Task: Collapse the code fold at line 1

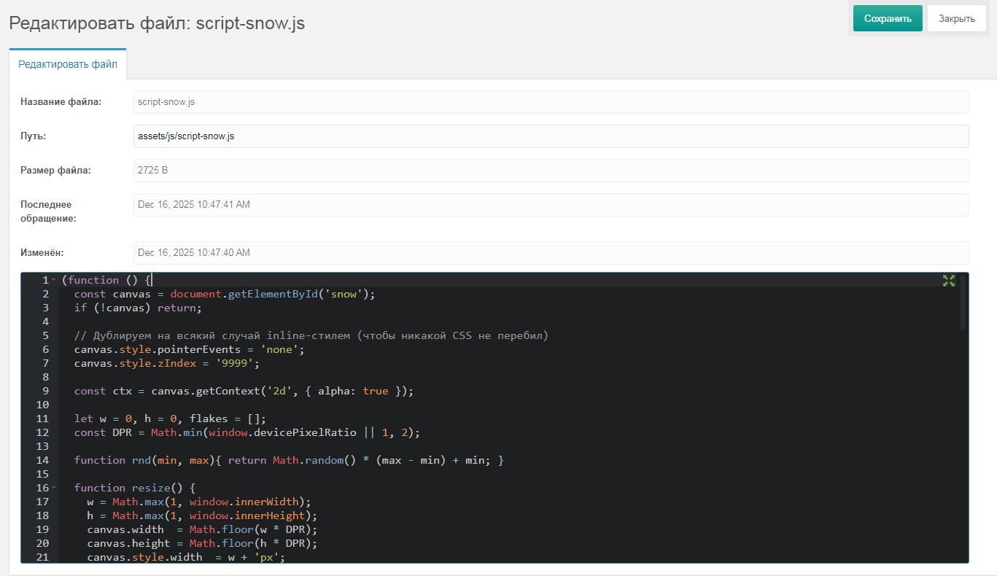Action: (53, 281)
